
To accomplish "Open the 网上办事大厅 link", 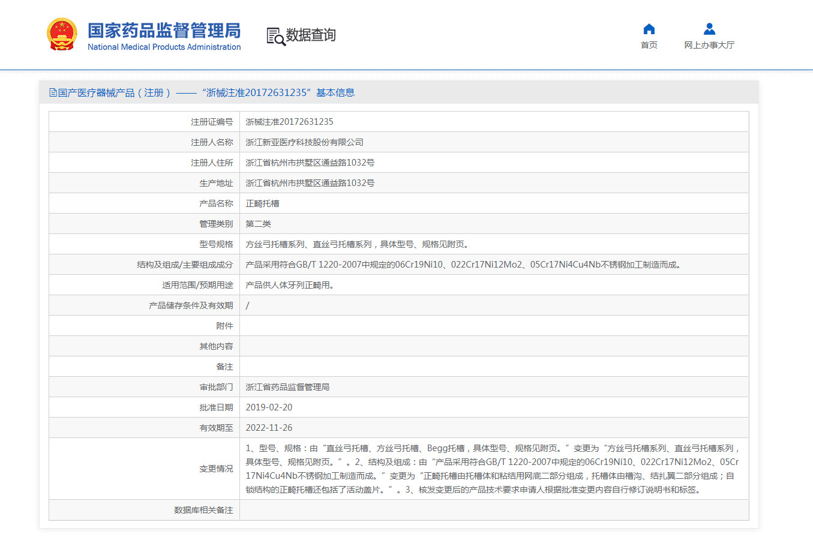I will click(709, 45).
